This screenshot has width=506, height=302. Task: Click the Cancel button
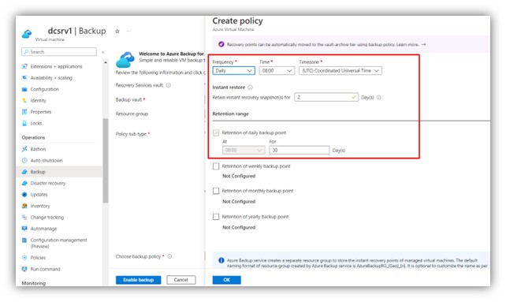[x=181, y=280]
